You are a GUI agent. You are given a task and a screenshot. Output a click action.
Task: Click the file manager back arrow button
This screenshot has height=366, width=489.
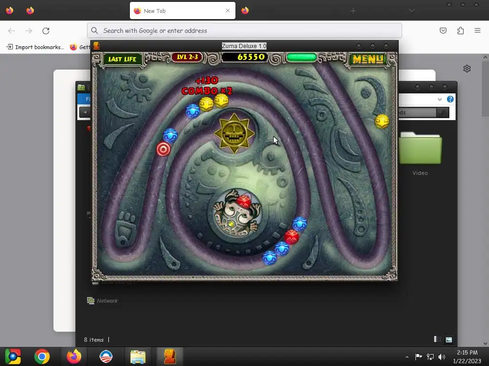[85, 112]
